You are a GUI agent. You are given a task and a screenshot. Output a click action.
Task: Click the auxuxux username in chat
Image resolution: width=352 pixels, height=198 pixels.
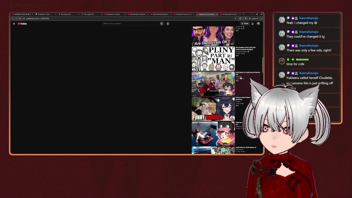pyautogui.click(x=302, y=59)
